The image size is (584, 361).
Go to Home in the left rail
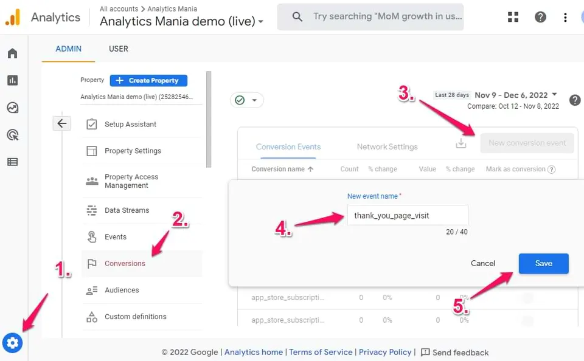pyautogui.click(x=12, y=53)
